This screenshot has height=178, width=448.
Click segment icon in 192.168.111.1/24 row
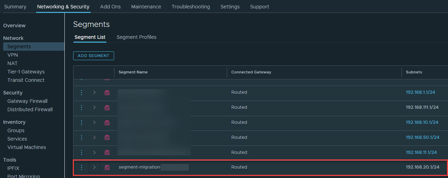[x=107, y=108]
